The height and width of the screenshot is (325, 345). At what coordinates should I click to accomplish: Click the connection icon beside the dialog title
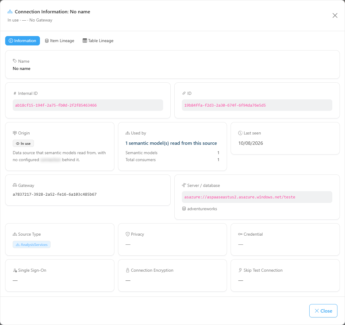(x=10, y=12)
